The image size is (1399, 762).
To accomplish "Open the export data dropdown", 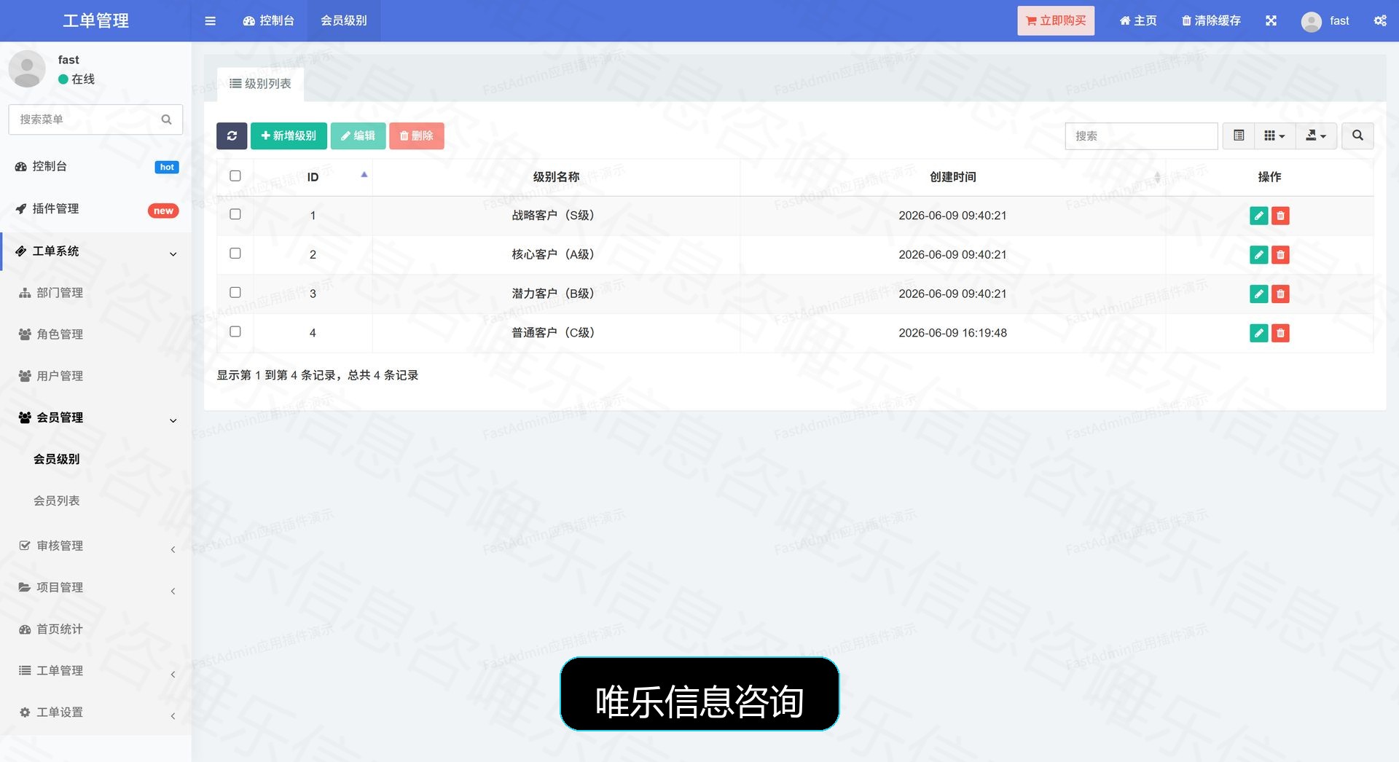I will 1316,135.
